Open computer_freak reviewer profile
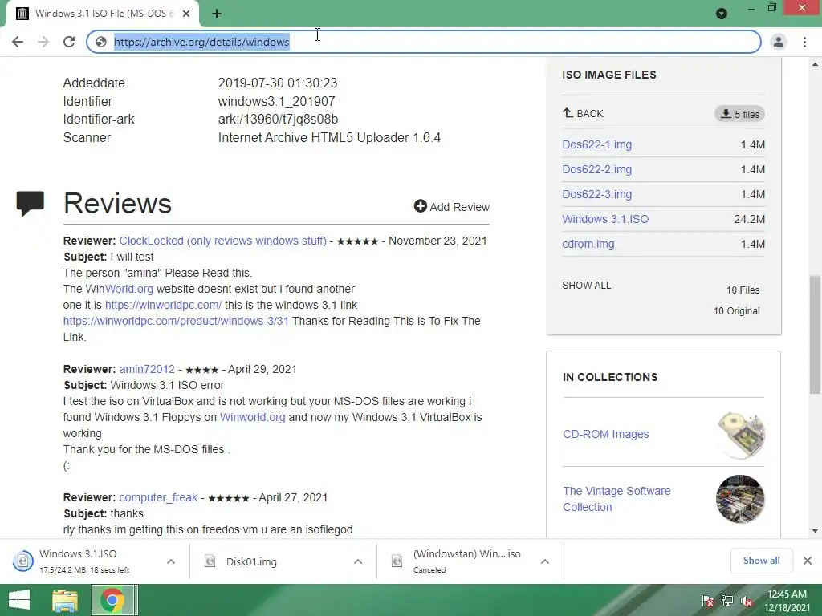 (x=158, y=497)
